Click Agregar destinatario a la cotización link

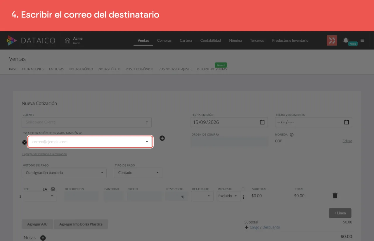click(44, 154)
